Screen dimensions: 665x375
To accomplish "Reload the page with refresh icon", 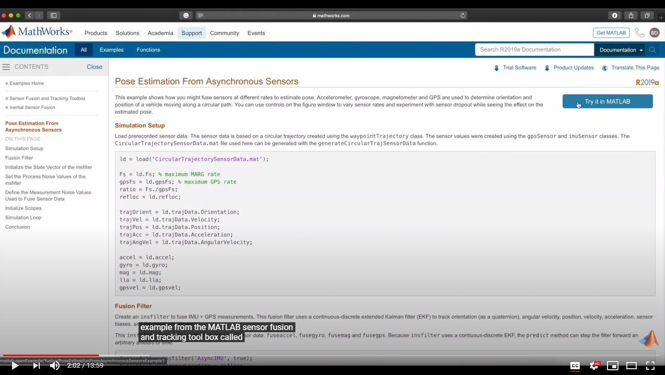I will 463,16.
